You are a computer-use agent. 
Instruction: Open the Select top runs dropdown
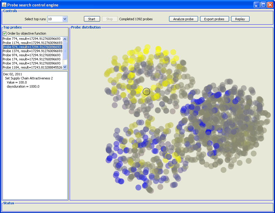[x=65, y=19]
